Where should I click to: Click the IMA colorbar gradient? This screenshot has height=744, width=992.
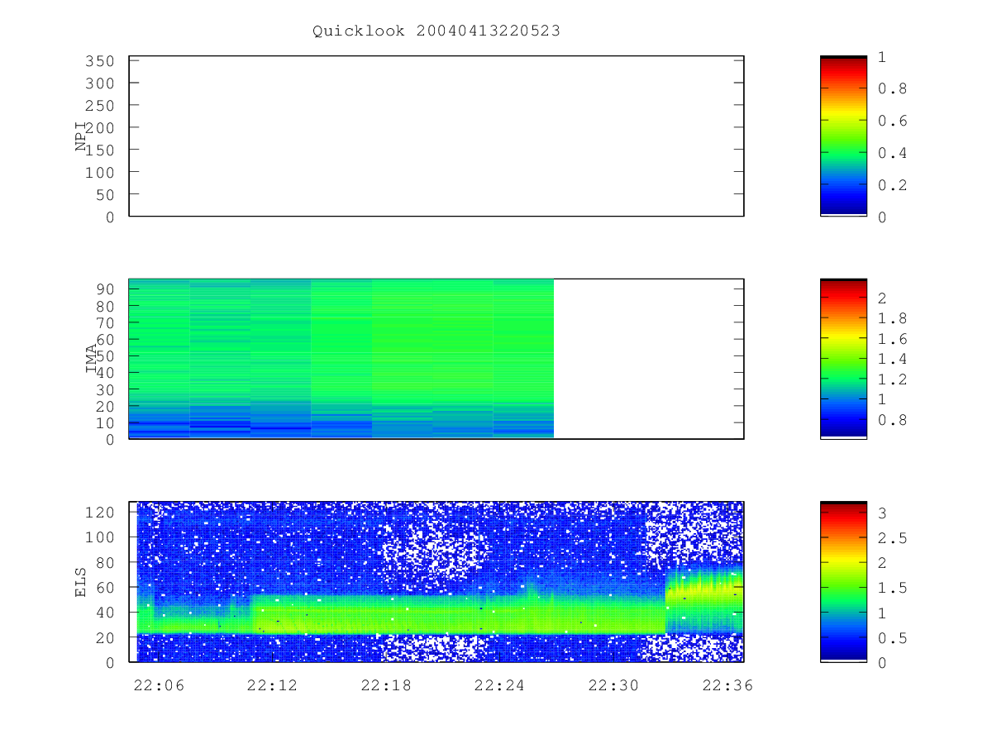(x=843, y=358)
